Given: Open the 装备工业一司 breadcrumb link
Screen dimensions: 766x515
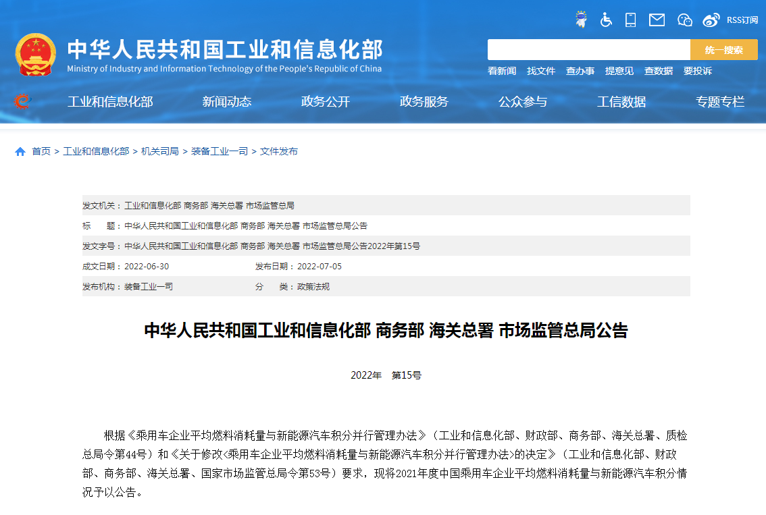Looking at the screenshot, I should tap(218, 151).
